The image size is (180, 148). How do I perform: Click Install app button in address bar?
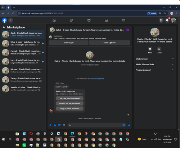click(152, 13)
